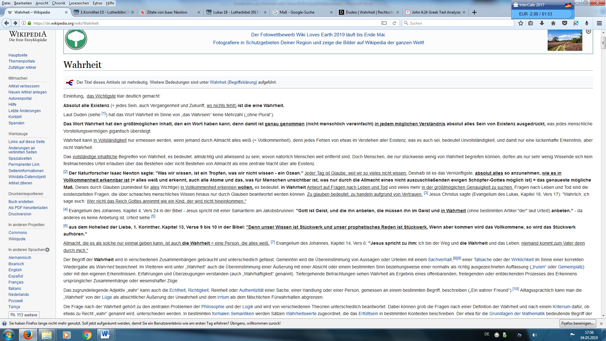Open Permanenter Link in sidebar
The image size is (606, 341).
point(24,165)
